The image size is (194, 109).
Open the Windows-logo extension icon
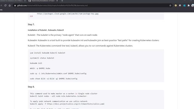(x=184, y=5)
